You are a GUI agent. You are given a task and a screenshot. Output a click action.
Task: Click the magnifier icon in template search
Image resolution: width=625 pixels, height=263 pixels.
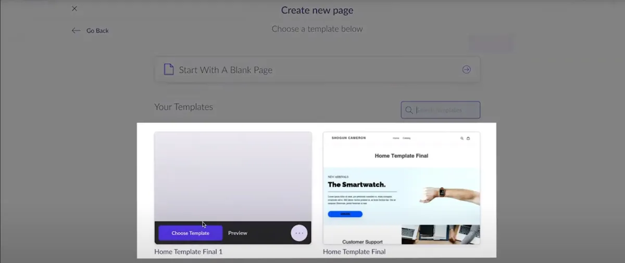tap(409, 110)
